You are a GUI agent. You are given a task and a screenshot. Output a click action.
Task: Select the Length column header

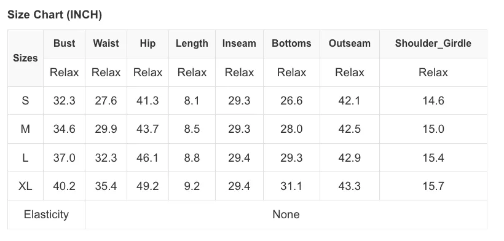click(x=192, y=44)
